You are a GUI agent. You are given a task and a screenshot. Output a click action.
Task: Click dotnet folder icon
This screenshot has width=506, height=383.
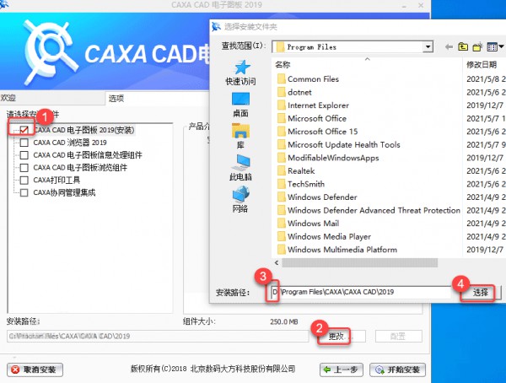(282, 92)
